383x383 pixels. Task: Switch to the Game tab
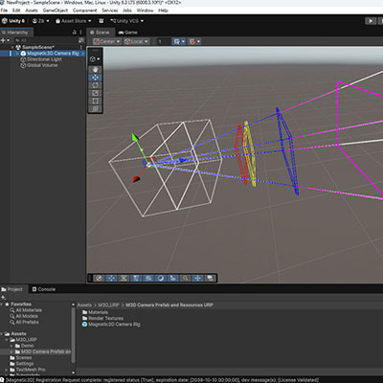click(x=127, y=33)
